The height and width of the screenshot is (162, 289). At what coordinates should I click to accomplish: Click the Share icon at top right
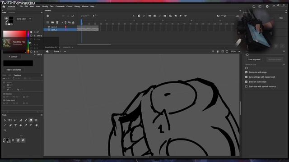coord(254,6)
